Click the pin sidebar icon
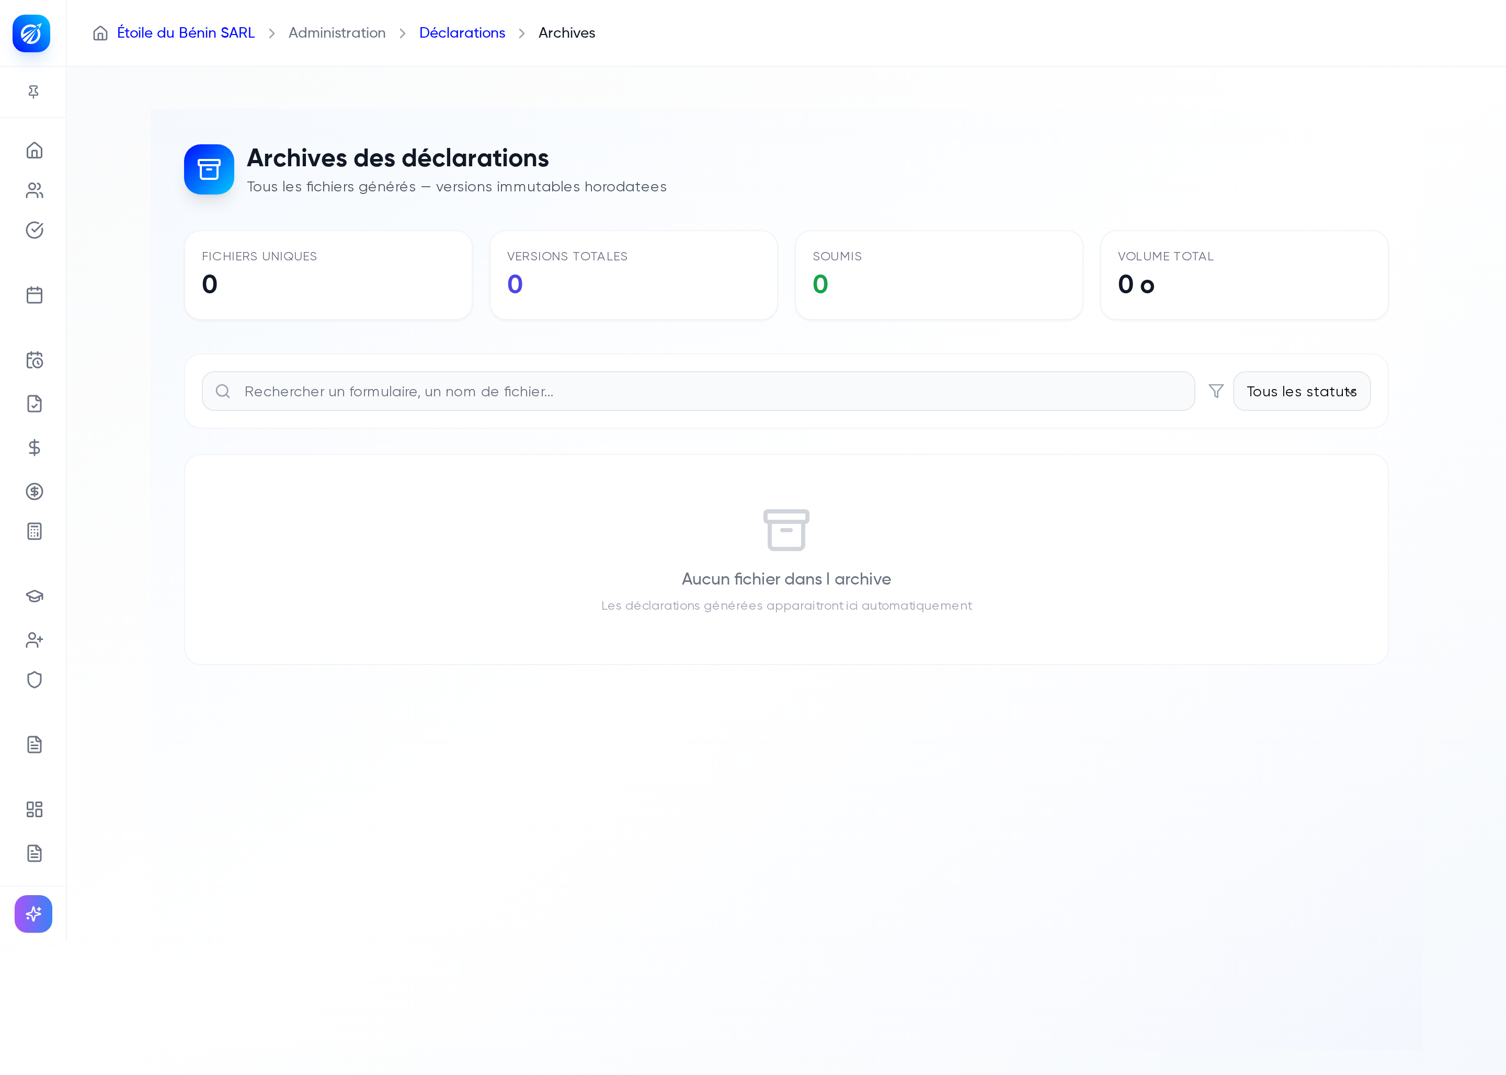 tap(33, 92)
